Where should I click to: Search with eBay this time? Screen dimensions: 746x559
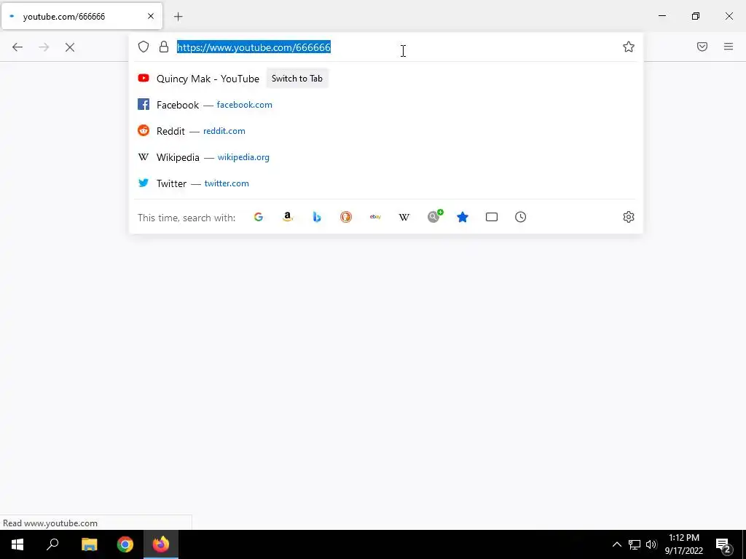pyautogui.click(x=375, y=217)
